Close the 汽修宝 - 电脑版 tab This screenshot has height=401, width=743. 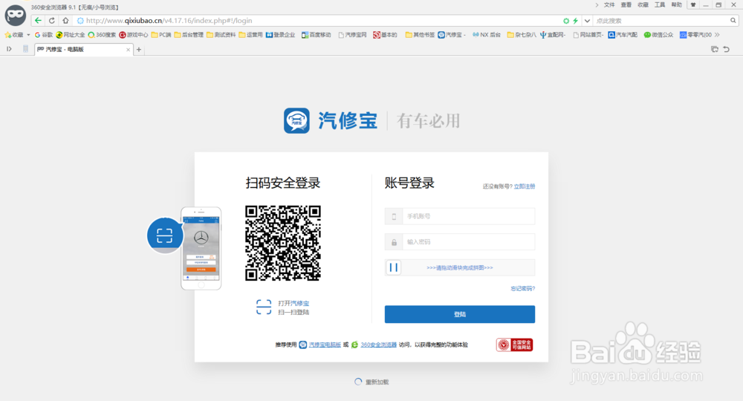point(128,50)
